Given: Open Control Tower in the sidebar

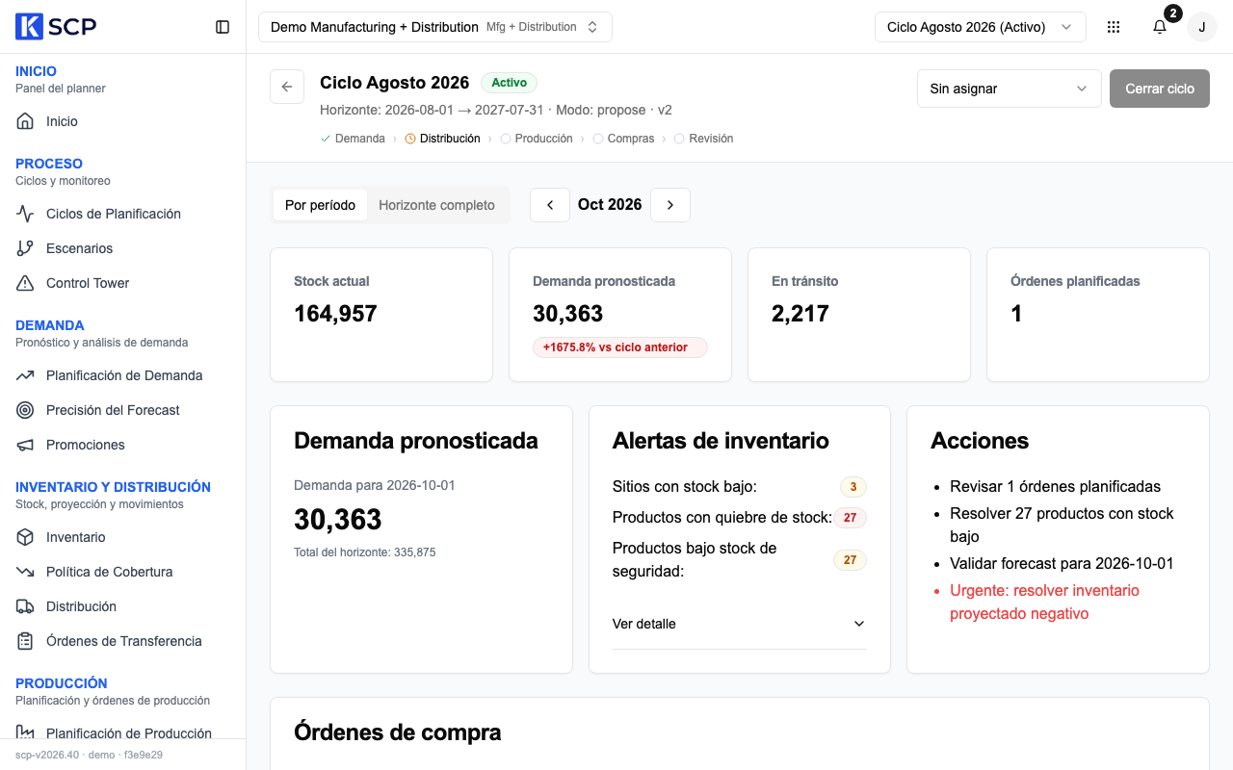Looking at the screenshot, I should pyautogui.click(x=122, y=283).
